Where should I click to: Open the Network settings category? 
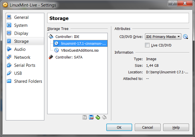(25, 57)
